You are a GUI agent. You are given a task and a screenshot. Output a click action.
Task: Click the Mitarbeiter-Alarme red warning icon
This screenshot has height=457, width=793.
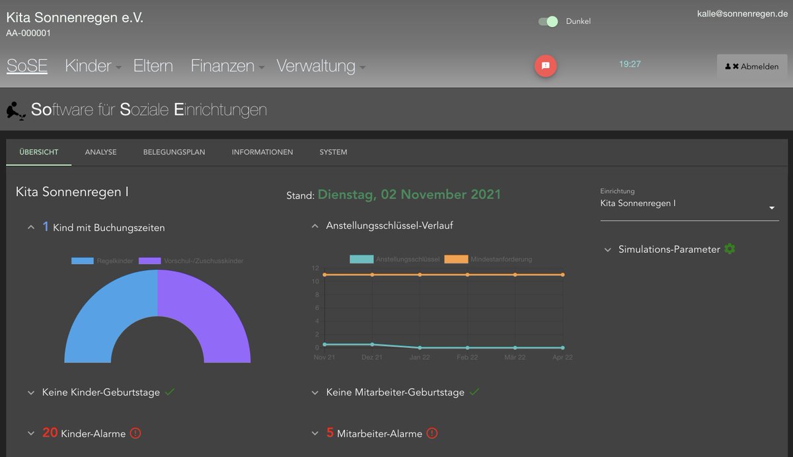[432, 433]
